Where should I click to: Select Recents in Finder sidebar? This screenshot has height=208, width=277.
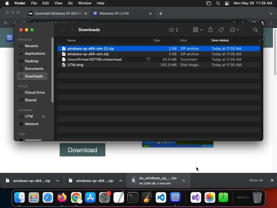[x=32, y=46]
